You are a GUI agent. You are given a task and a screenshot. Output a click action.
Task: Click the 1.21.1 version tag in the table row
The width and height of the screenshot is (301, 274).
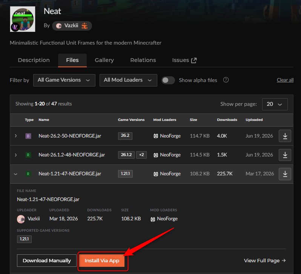[x=125, y=173]
